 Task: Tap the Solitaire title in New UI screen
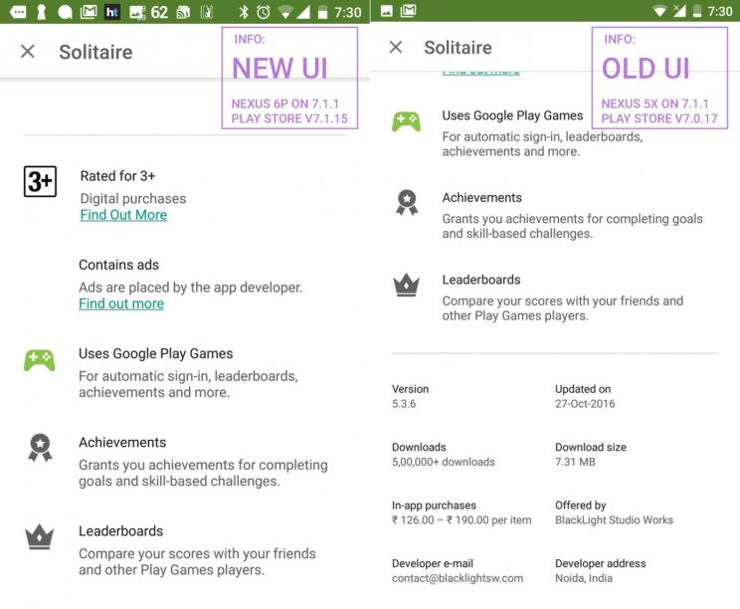pyautogui.click(x=95, y=52)
